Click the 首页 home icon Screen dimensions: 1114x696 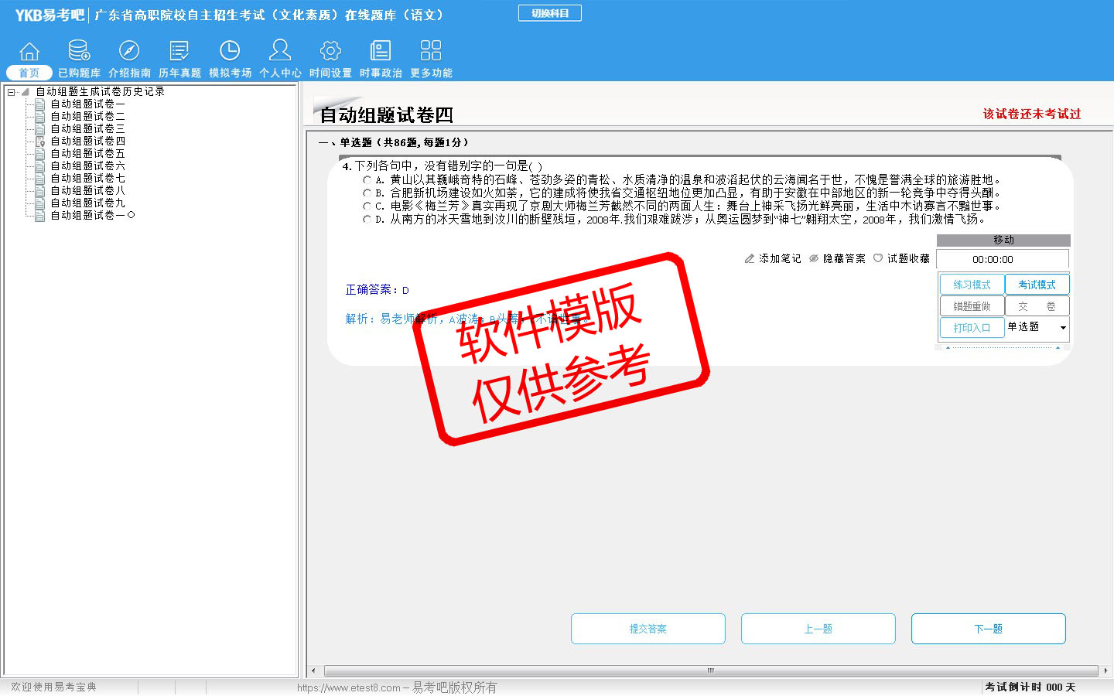click(29, 52)
